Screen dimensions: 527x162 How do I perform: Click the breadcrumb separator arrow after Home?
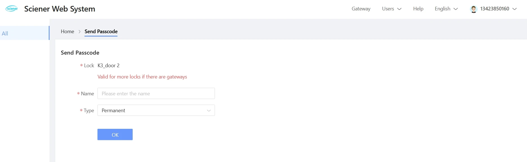79,31
